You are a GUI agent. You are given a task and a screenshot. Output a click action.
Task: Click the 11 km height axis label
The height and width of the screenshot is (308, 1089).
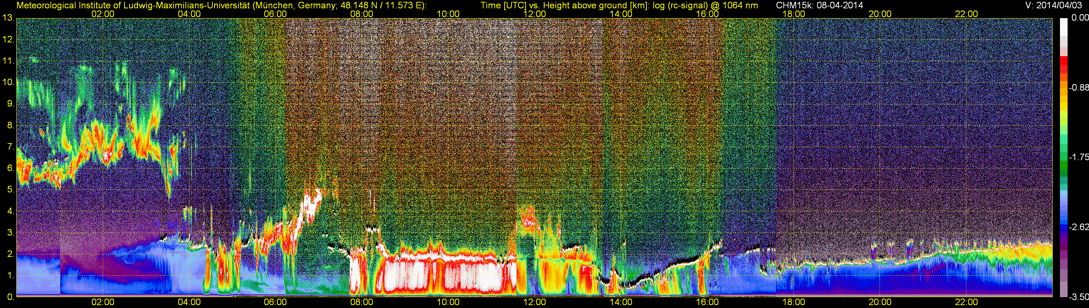coord(8,61)
